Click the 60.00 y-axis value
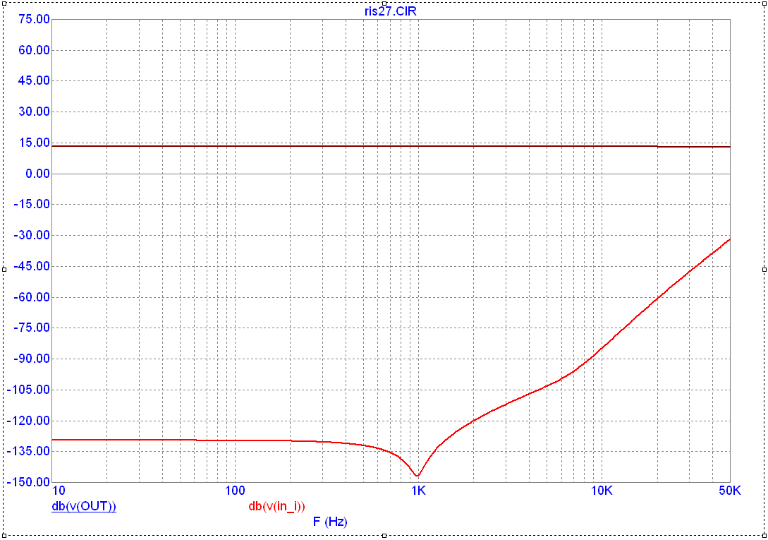768x540 pixels. tap(35, 50)
